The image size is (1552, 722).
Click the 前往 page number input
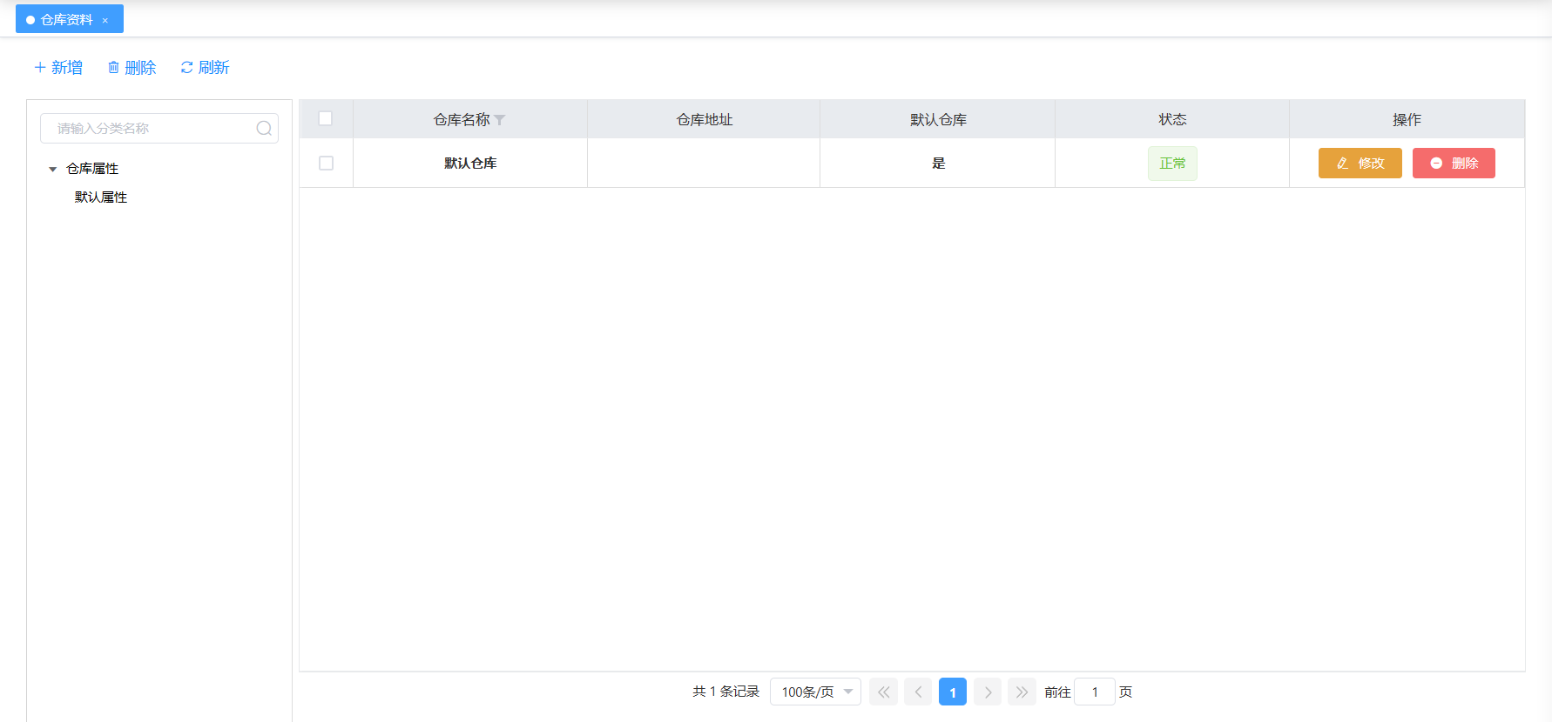(1095, 692)
